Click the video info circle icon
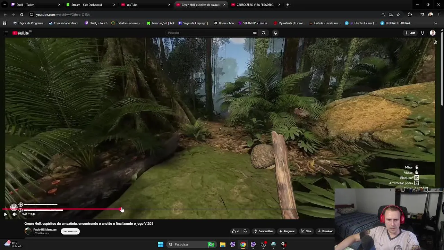Image resolution: width=444 pixels, height=250 pixels. tap(435, 42)
